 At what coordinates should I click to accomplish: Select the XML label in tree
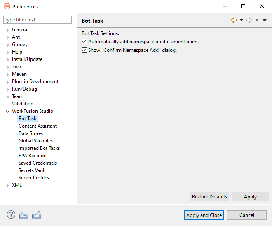coord(17,185)
